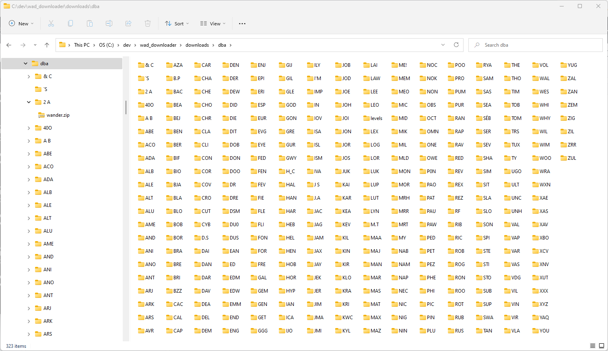Expand the ARS tree node
This screenshot has height=351, width=608.
coord(29,334)
